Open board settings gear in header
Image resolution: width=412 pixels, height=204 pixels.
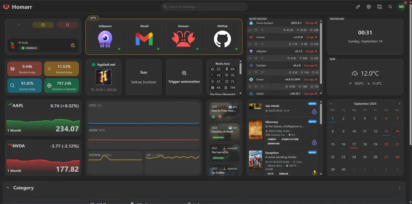[369, 6]
